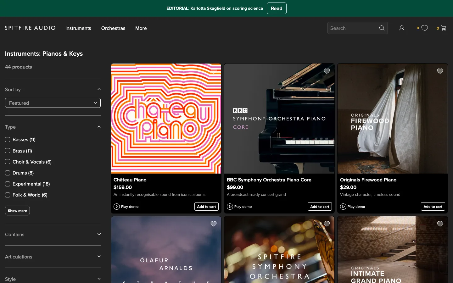Click 'Karlotta Skagfield on scoring science' editorial text

click(x=226, y=8)
